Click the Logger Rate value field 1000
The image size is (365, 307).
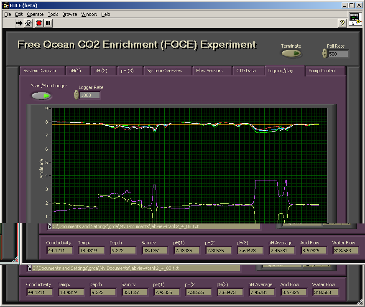(x=89, y=95)
